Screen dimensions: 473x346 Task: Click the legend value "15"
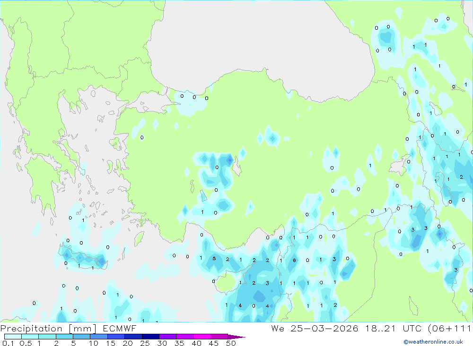[x=111, y=343]
